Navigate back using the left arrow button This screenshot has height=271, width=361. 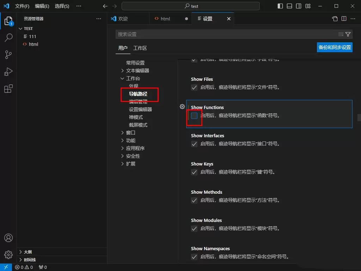point(105,6)
